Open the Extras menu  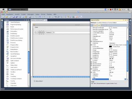[43, 14]
